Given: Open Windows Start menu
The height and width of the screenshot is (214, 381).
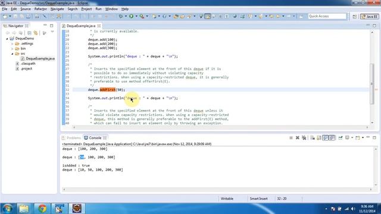Looking at the screenshot, I should click(x=7, y=209).
